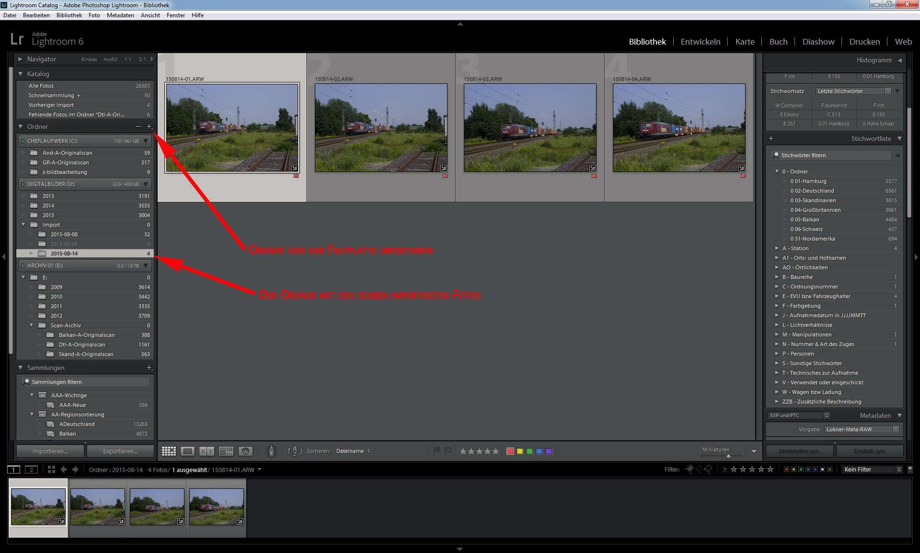This screenshot has height=553, width=920.
Task: Expand the Navigator panel
Action: (x=21, y=59)
